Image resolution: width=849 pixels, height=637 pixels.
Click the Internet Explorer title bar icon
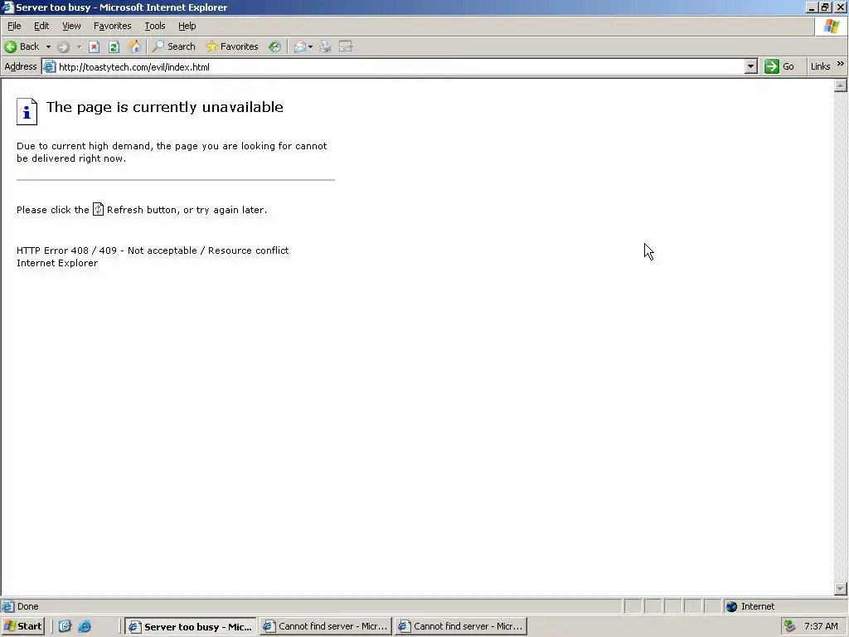pyautogui.click(x=7, y=7)
